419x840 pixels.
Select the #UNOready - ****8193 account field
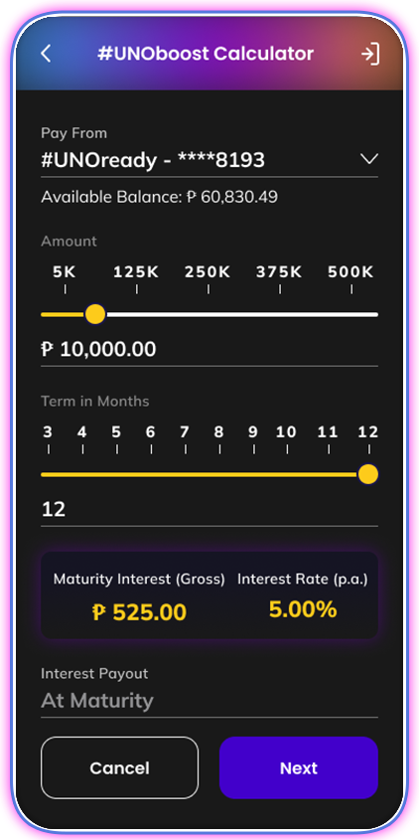[x=209, y=160]
